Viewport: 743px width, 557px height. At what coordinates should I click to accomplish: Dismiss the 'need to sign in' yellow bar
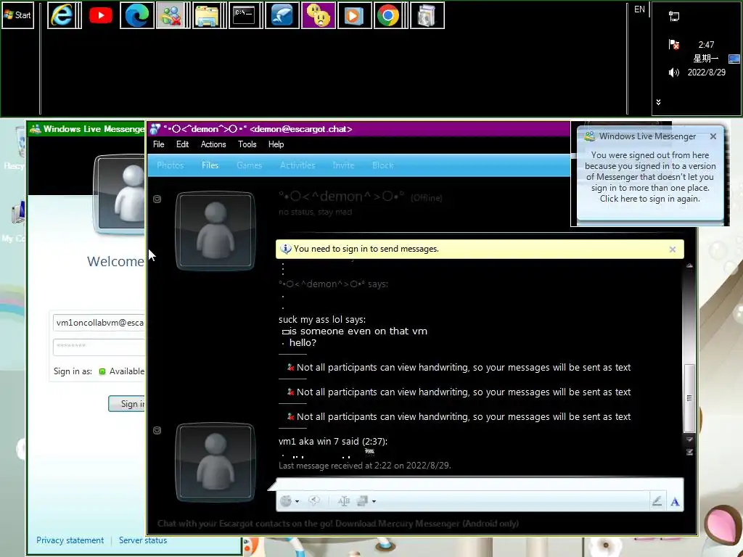pos(673,249)
